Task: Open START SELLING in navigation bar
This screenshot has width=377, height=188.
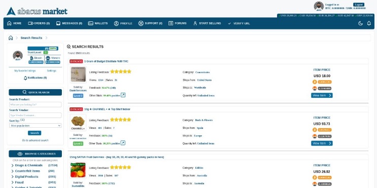Action: (207, 23)
